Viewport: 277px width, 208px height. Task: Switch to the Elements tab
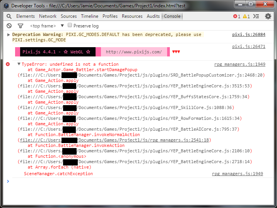pos(26,16)
